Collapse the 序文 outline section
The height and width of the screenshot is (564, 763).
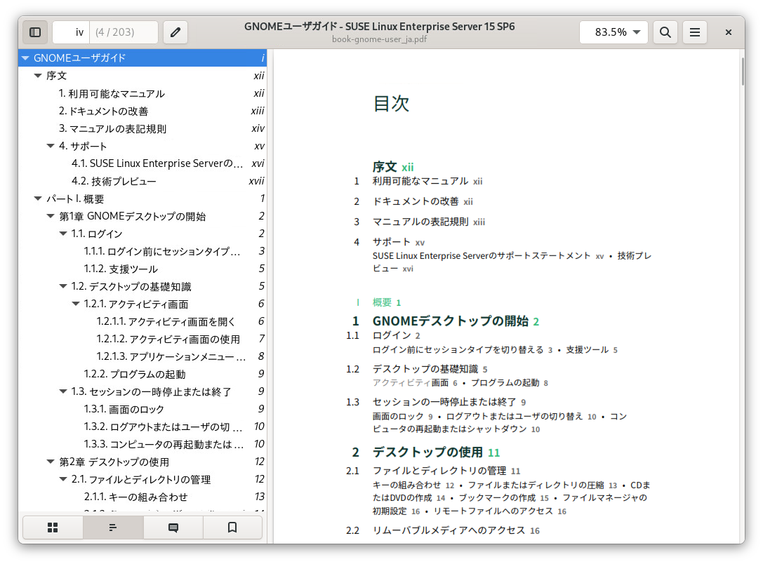[38, 76]
